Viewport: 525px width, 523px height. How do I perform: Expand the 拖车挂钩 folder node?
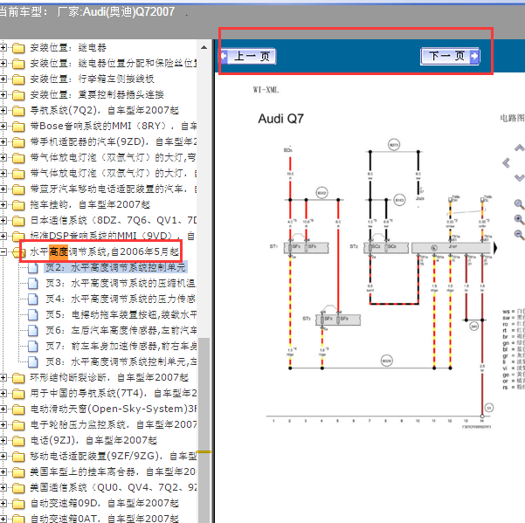[x=3, y=204]
